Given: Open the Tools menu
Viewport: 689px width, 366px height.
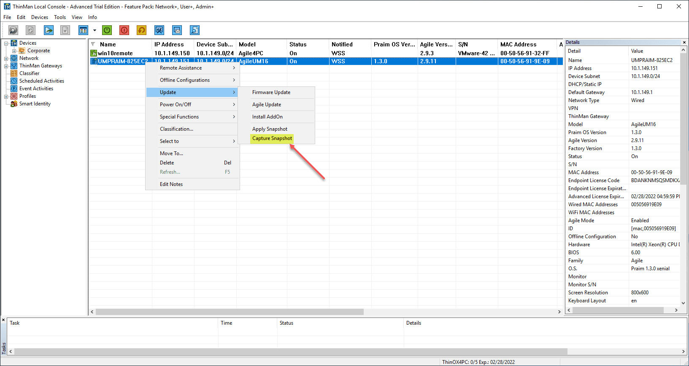Looking at the screenshot, I should tap(60, 17).
